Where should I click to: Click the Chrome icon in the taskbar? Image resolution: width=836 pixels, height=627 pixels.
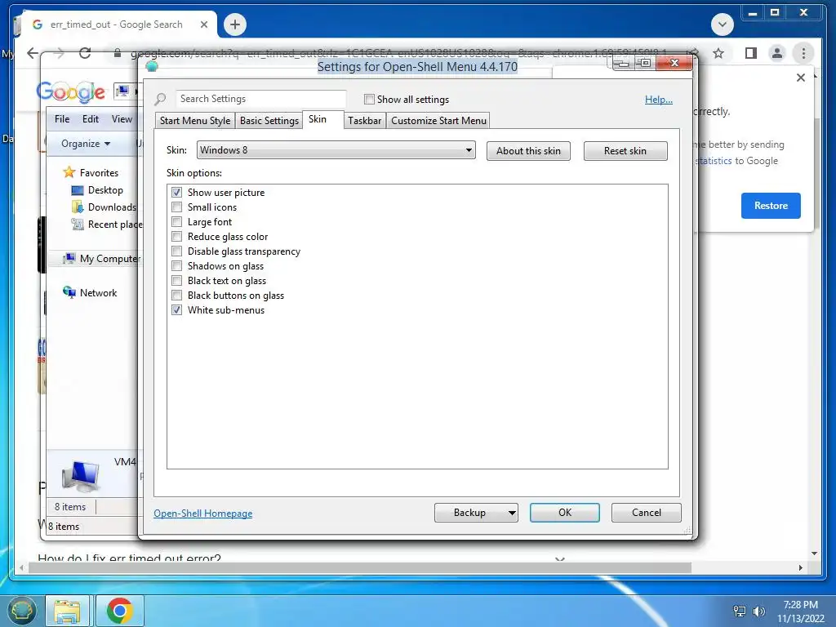119,611
